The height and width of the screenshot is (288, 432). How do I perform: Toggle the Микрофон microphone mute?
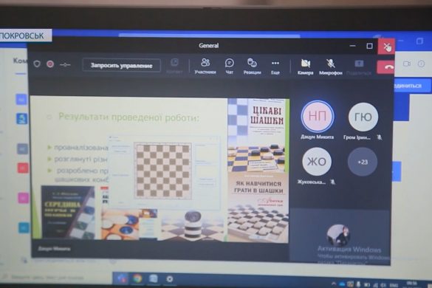click(x=331, y=67)
